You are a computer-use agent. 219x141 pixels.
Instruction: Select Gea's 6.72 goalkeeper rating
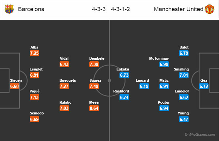[204, 86]
